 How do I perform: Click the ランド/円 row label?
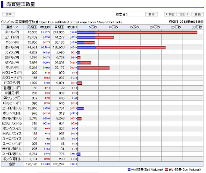[12, 67]
